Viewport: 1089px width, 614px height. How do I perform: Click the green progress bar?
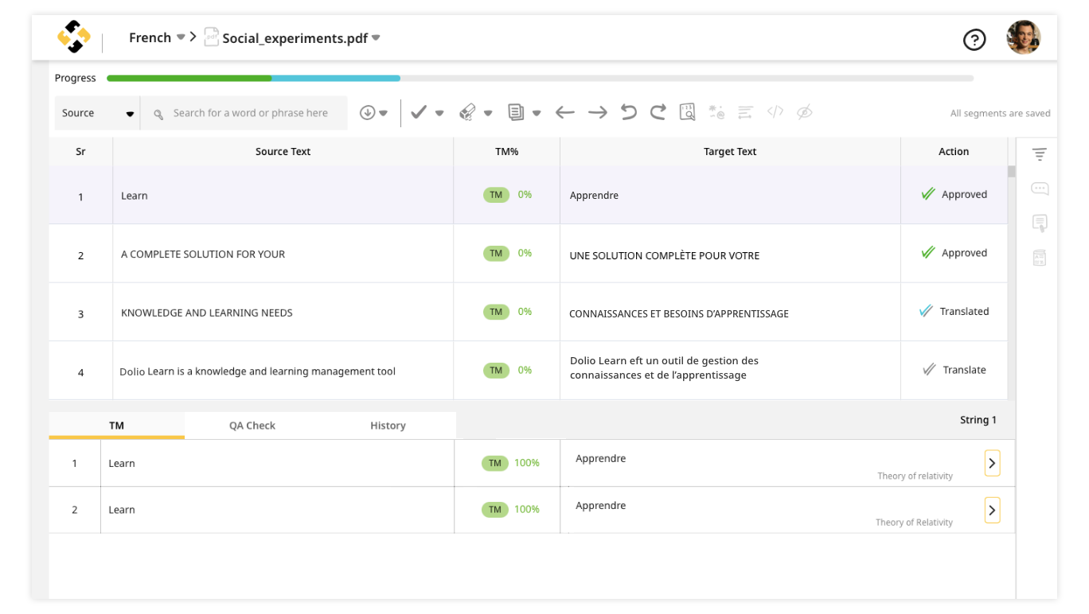tap(189, 78)
